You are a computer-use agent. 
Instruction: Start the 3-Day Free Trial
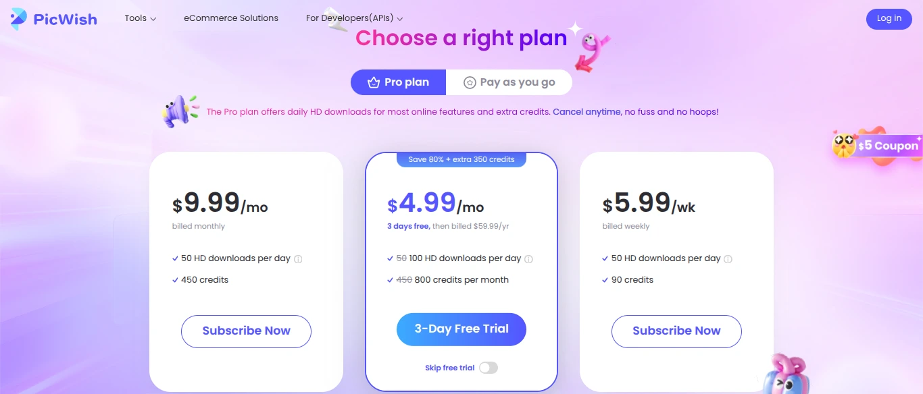461,329
